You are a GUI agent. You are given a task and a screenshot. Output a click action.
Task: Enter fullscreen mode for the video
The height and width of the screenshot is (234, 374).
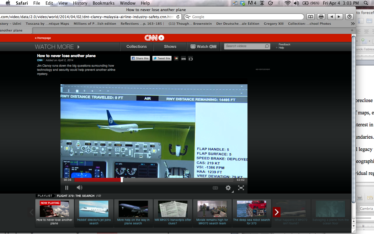click(241, 188)
